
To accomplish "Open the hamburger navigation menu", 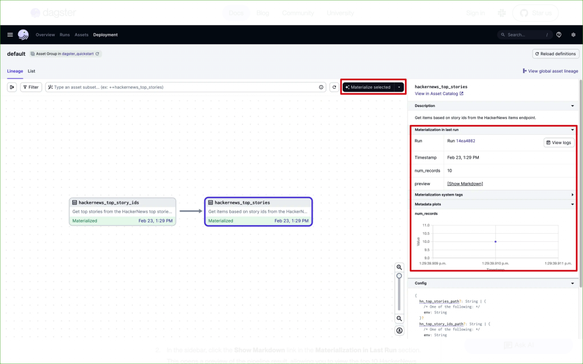I will [x=10, y=35].
